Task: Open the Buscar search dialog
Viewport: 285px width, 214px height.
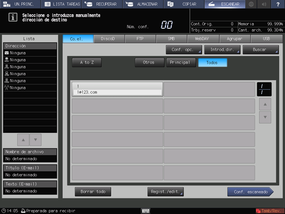Action: click(261, 50)
